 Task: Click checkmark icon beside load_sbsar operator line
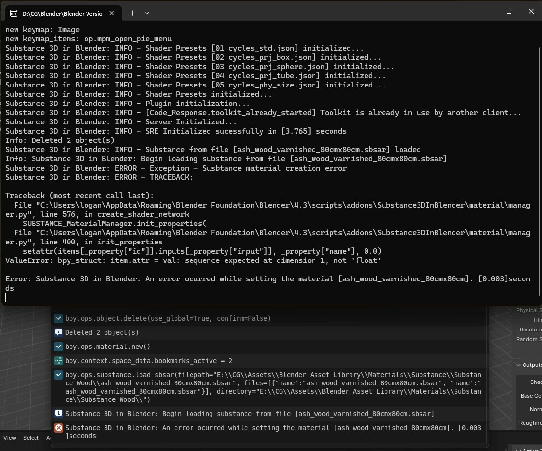[x=59, y=375]
